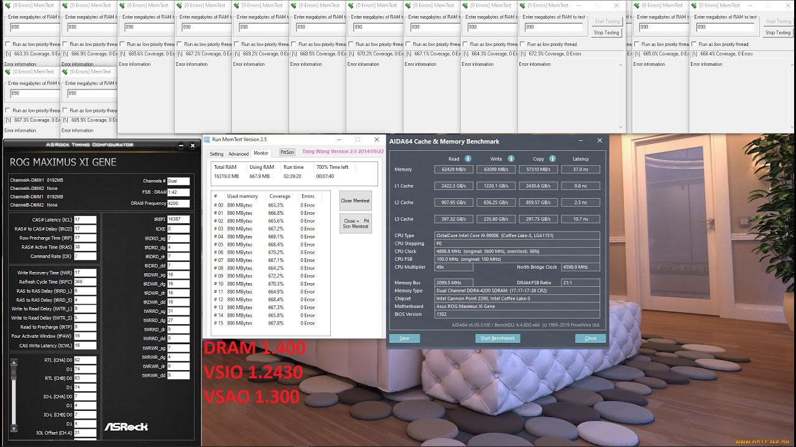Click the DRAM Frequency 4200 field
The width and height of the screenshot is (796, 447).
[x=178, y=204]
